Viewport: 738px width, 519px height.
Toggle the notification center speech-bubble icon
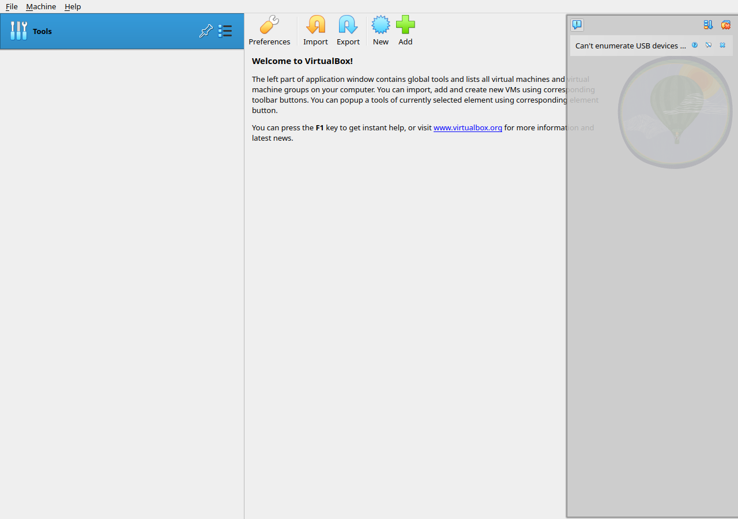[577, 25]
